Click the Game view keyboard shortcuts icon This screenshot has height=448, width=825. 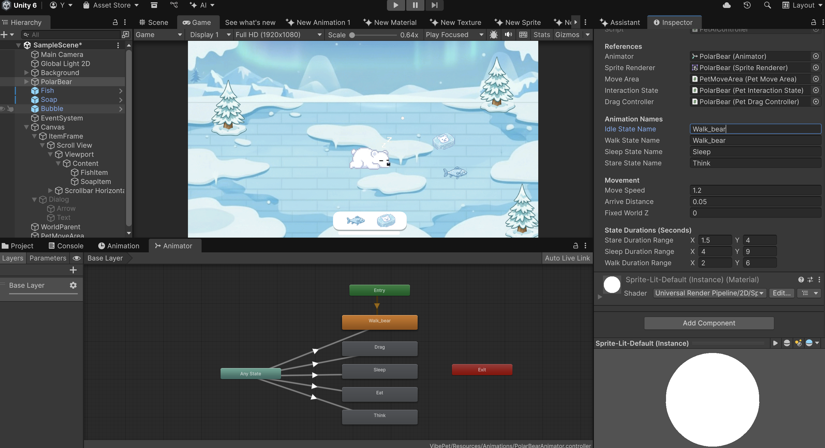[523, 35]
